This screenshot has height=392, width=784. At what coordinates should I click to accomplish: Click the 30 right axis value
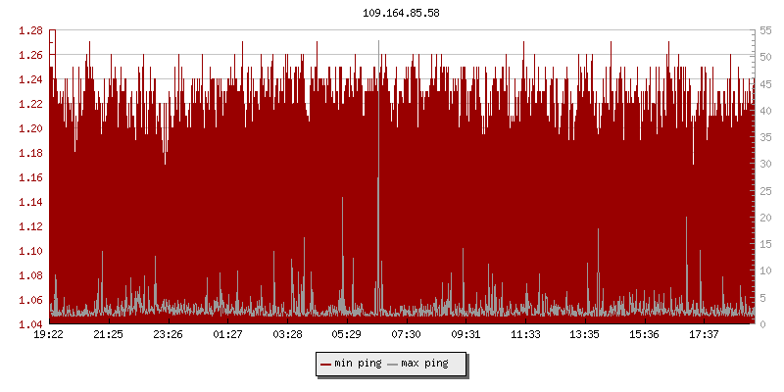(x=765, y=164)
